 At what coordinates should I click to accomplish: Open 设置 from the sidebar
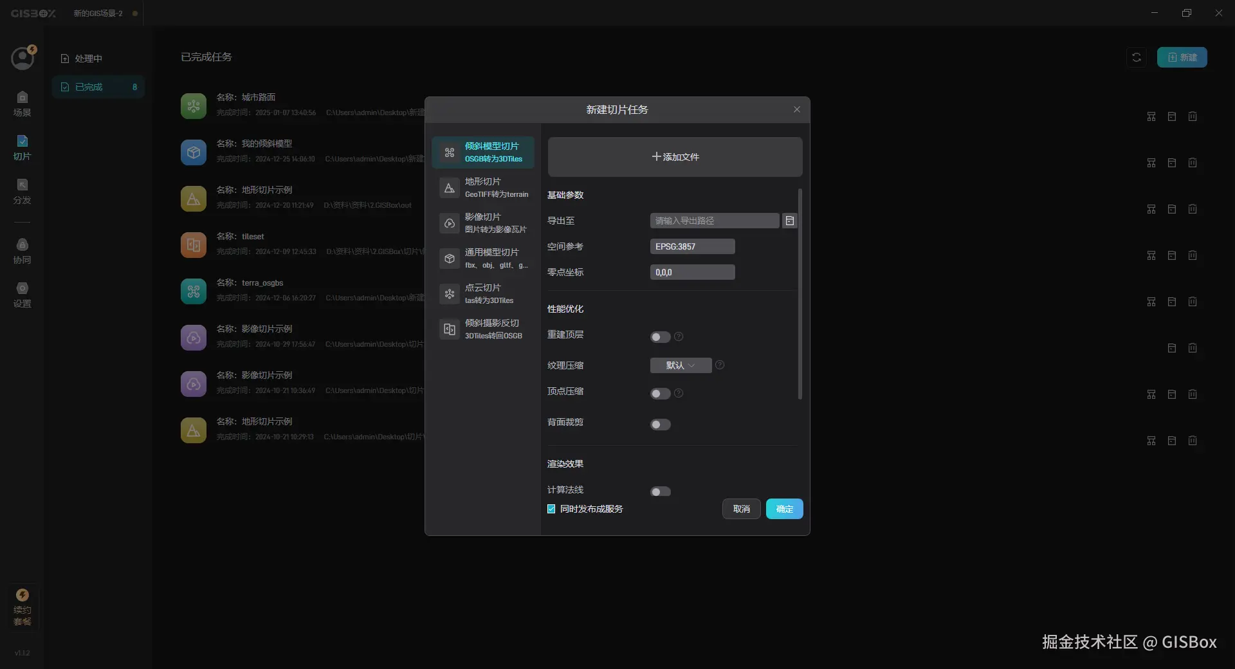tap(22, 295)
